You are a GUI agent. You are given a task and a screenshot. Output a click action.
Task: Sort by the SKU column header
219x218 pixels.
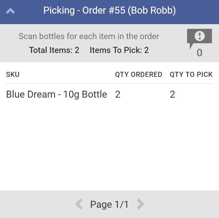13,74
